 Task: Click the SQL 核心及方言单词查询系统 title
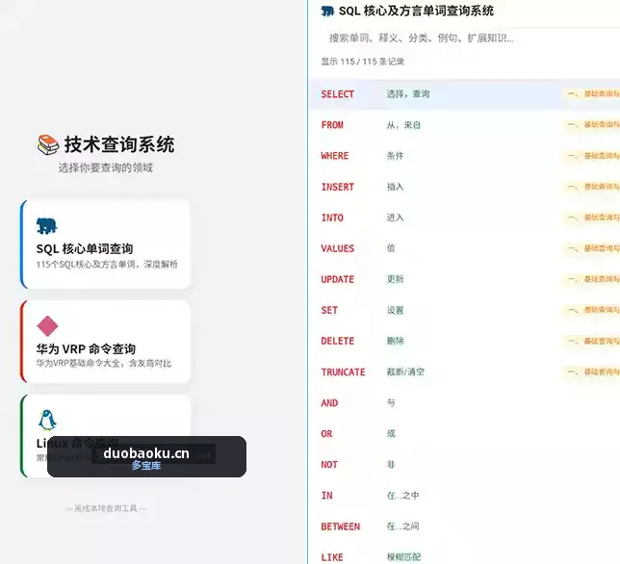pyautogui.click(x=416, y=11)
